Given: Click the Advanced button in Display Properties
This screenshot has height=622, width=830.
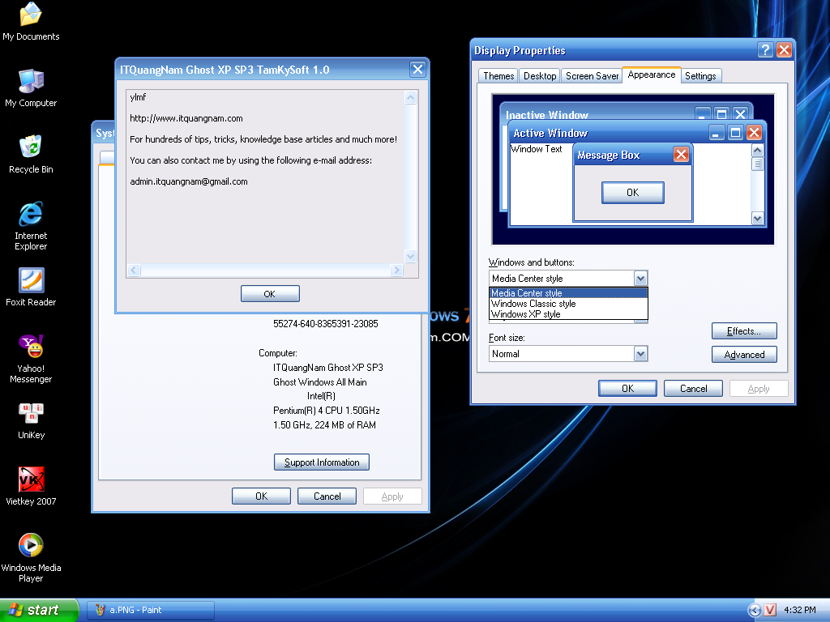Looking at the screenshot, I should [x=744, y=355].
